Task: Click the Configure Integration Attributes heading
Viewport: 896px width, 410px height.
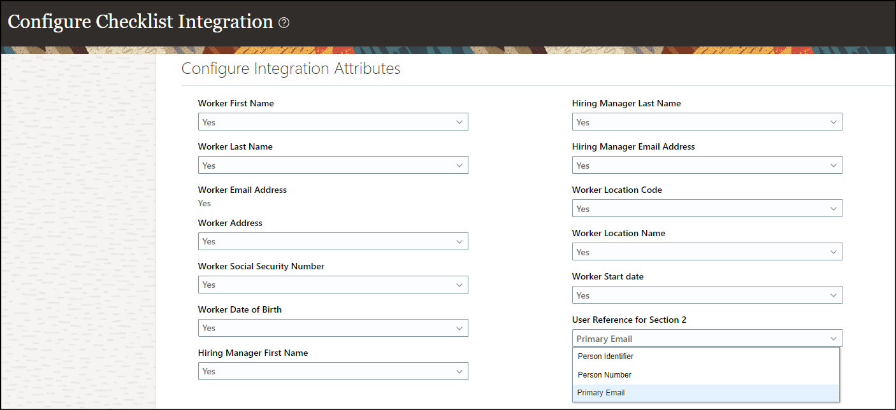Action: [291, 69]
